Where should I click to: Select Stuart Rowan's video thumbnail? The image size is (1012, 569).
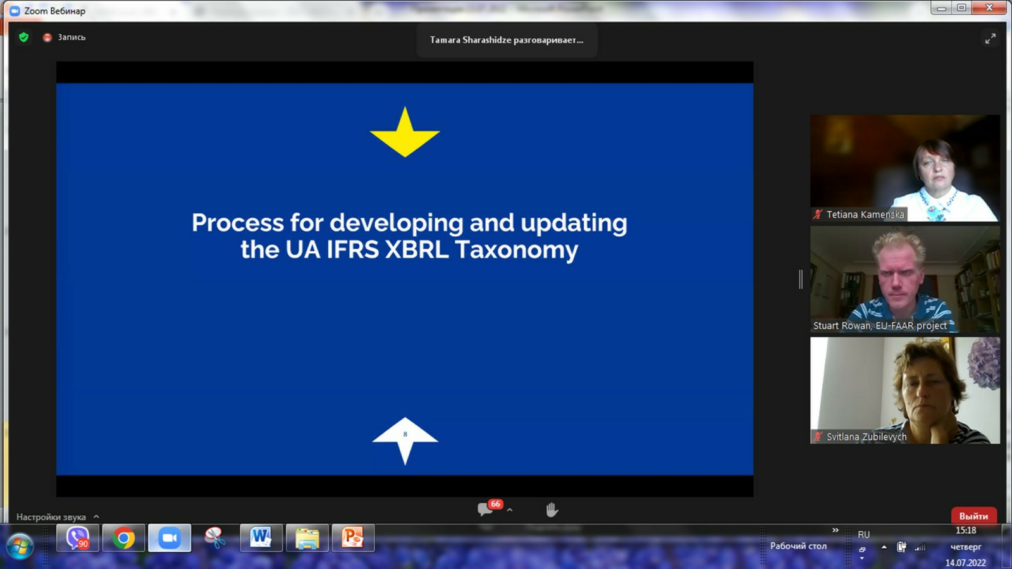pyautogui.click(x=904, y=279)
